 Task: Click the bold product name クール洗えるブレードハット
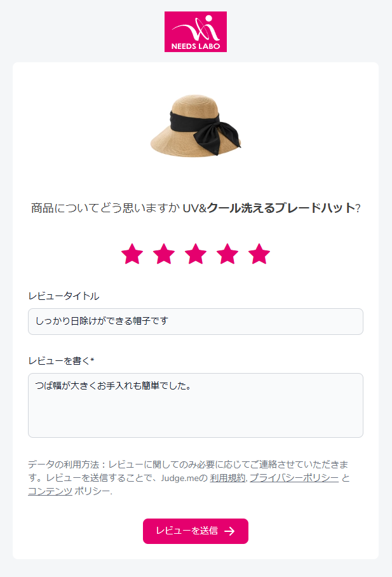281,208
